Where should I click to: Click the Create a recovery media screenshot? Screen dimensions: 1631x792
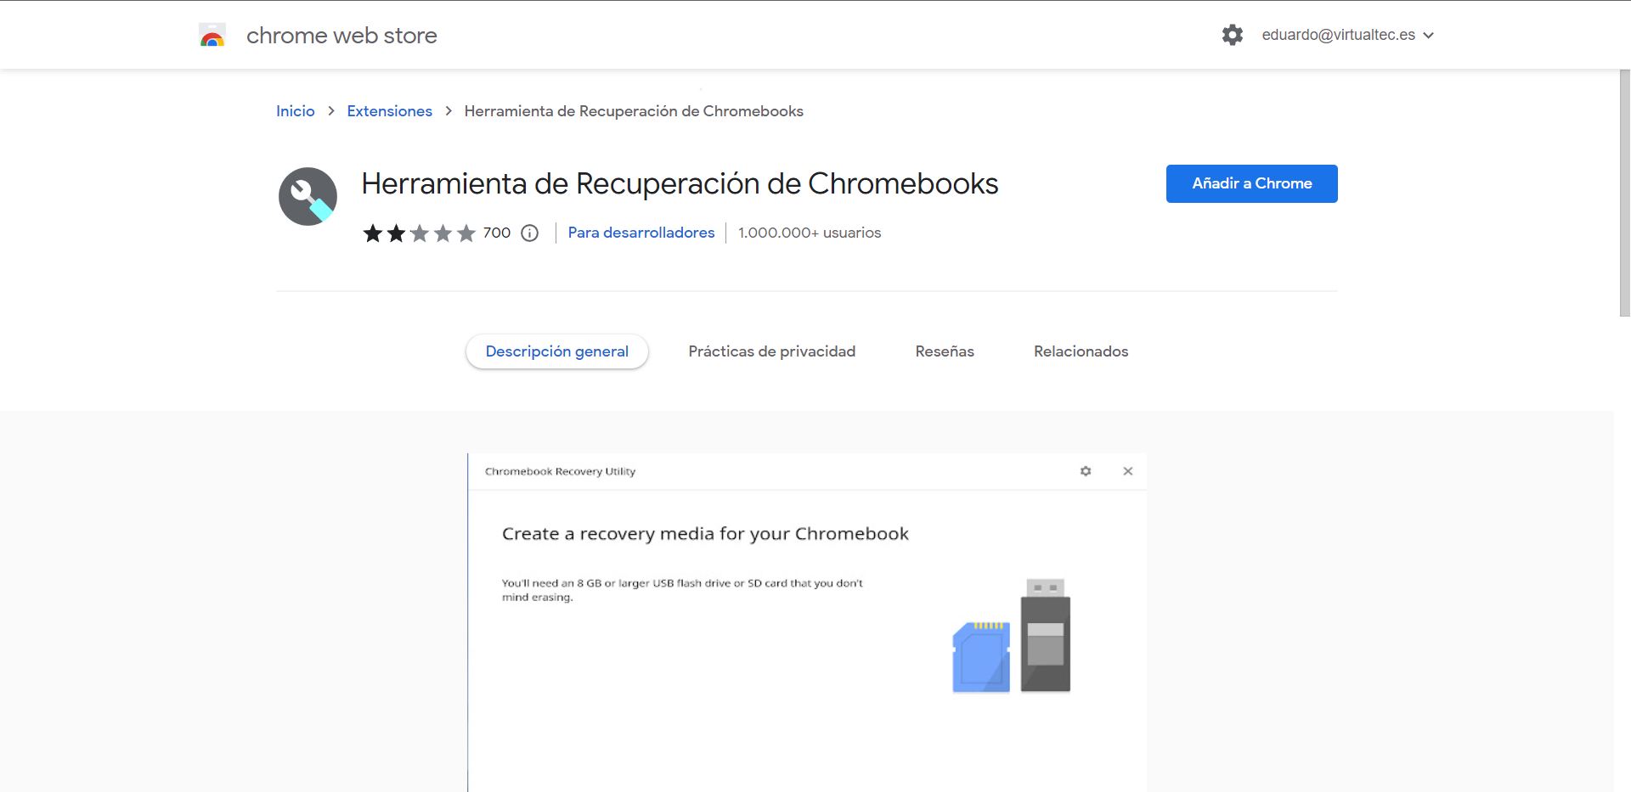click(807, 622)
